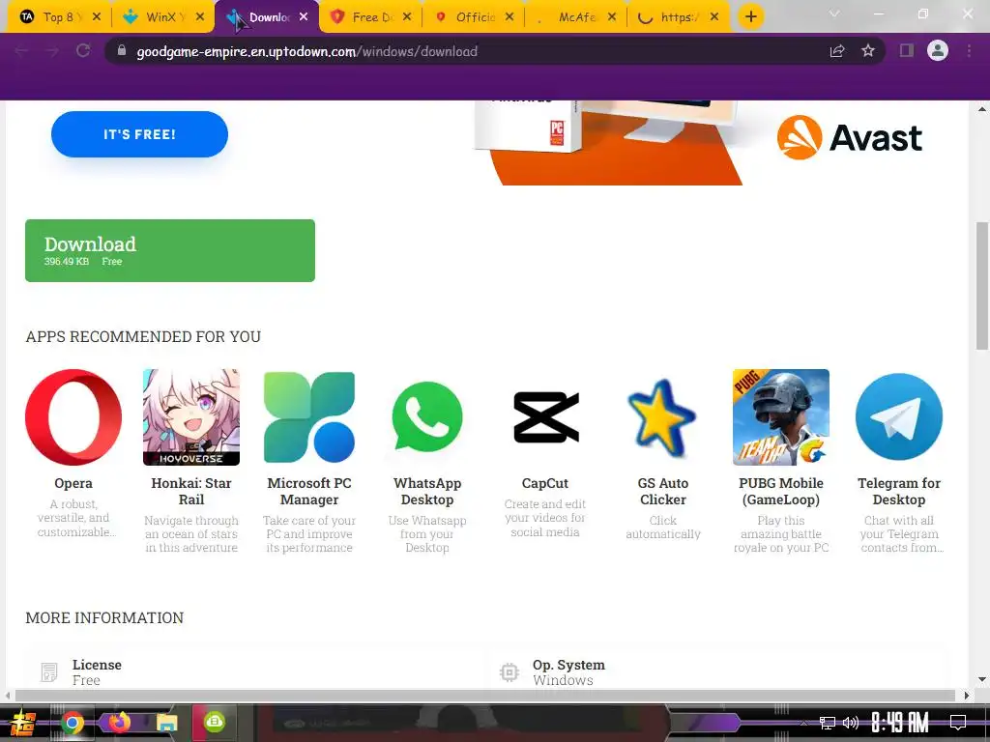Open the Chrome three-dot menu

pyautogui.click(x=969, y=50)
